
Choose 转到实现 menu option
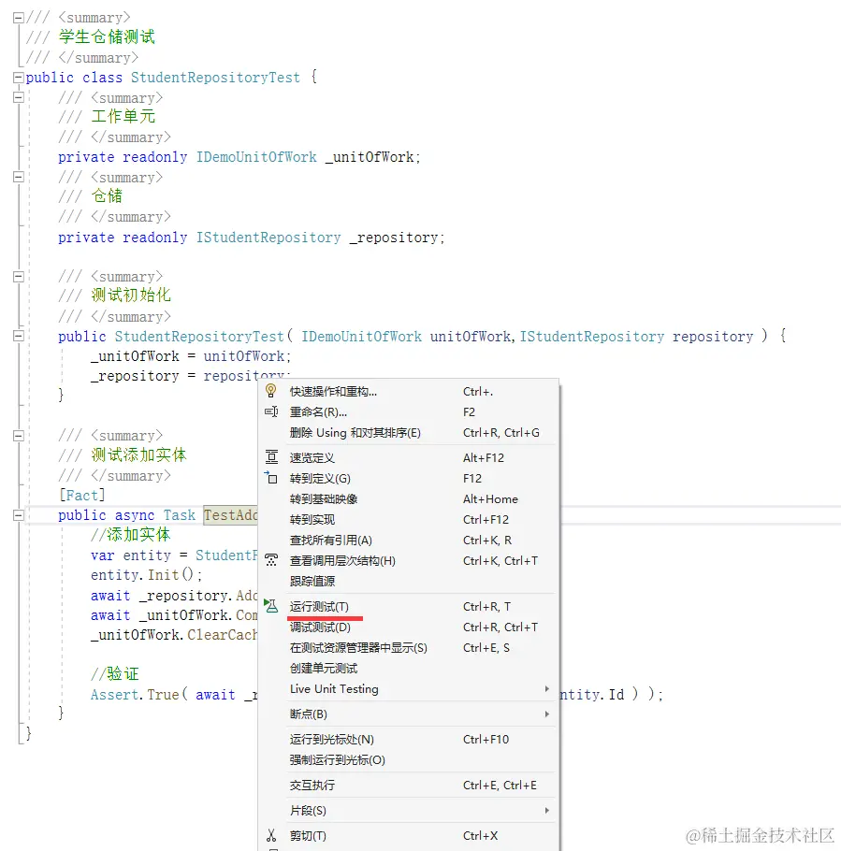click(408, 519)
